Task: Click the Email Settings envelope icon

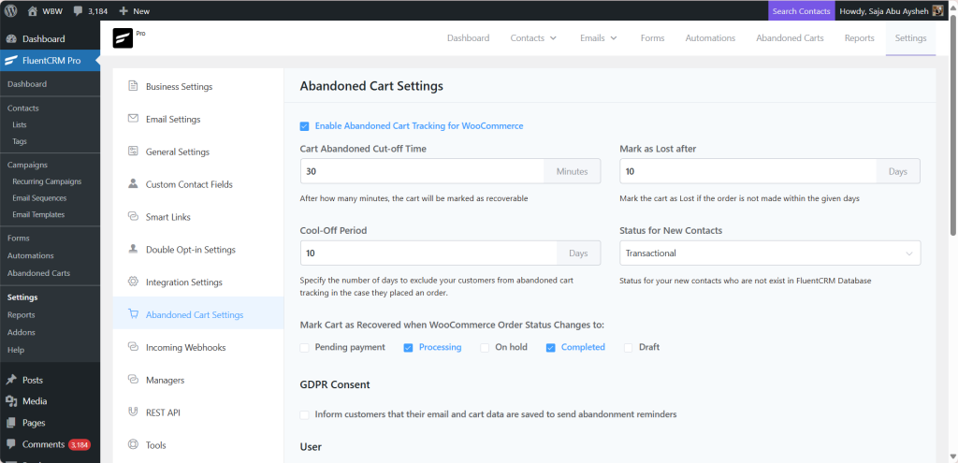Action: pos(133,119)
